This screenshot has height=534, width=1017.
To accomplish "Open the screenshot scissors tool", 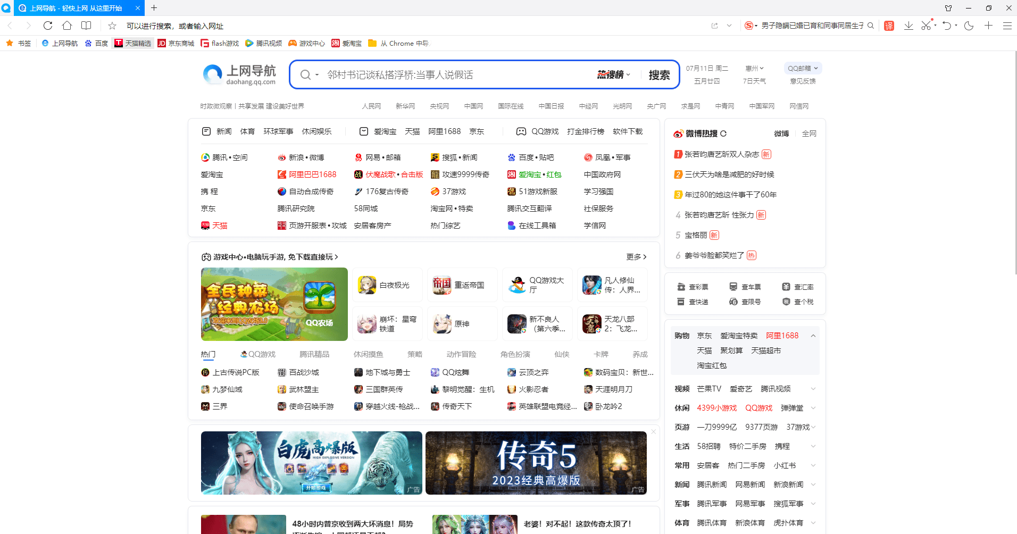I will coord(926,26).
